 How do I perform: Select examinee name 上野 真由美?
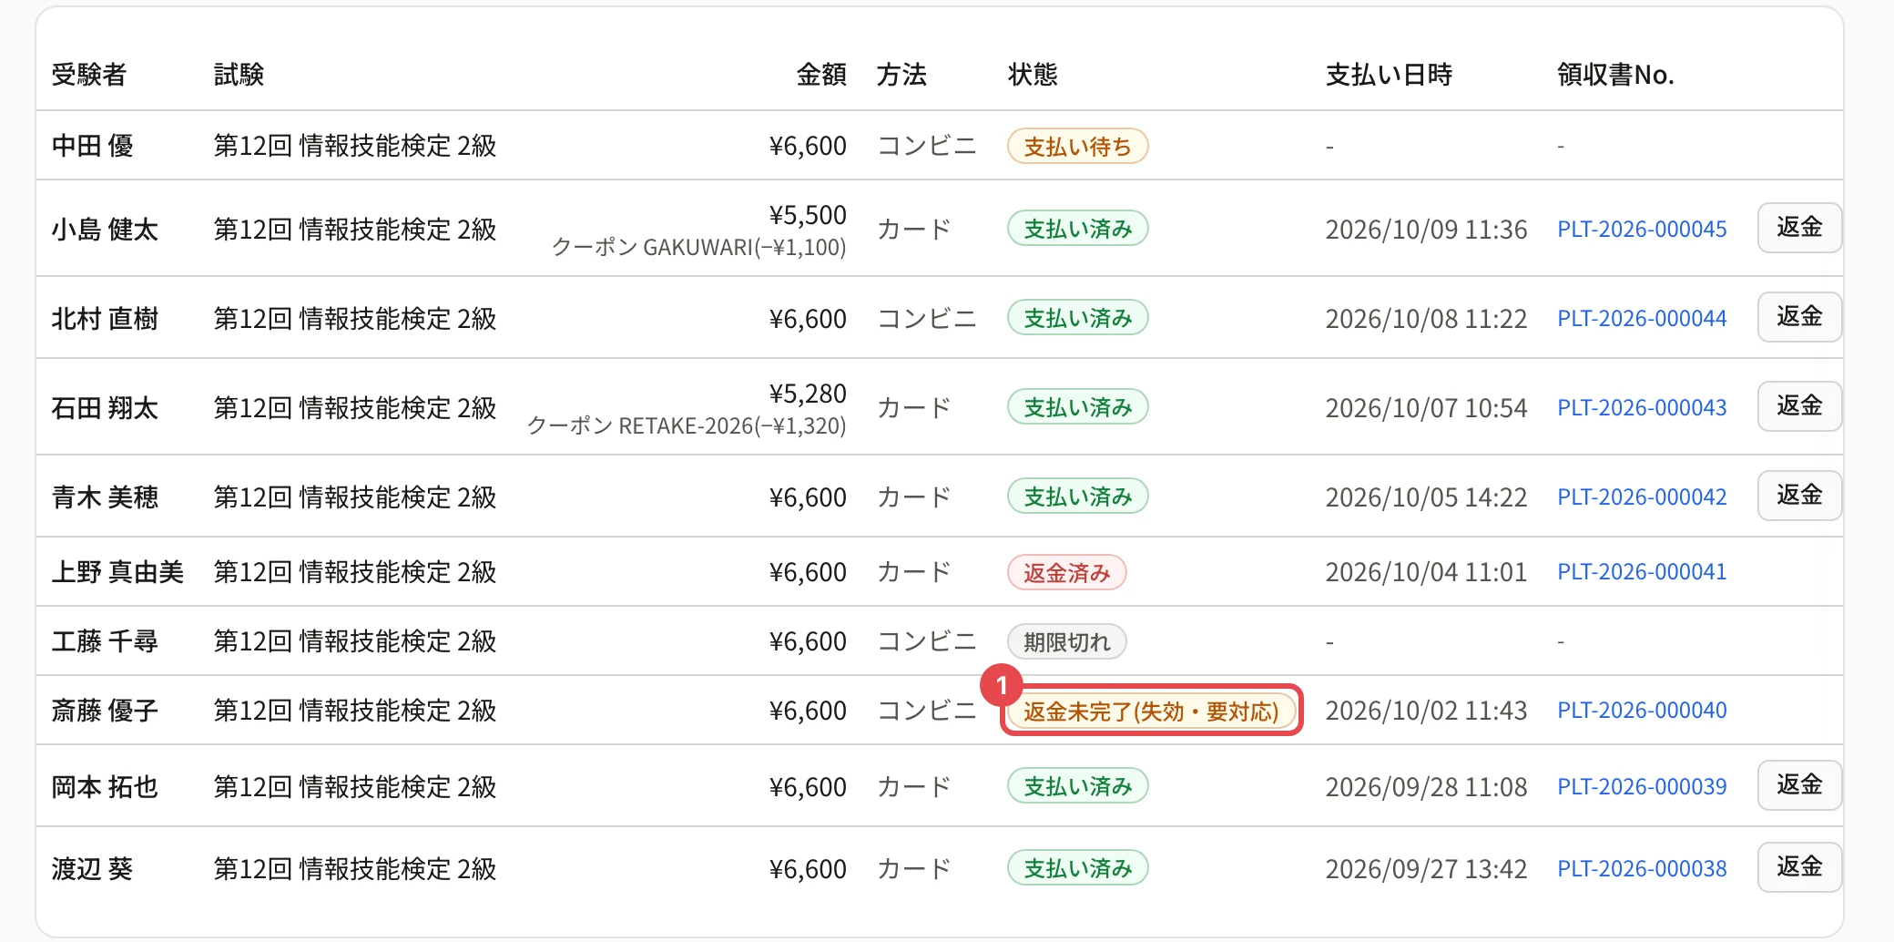pos(117,571)
